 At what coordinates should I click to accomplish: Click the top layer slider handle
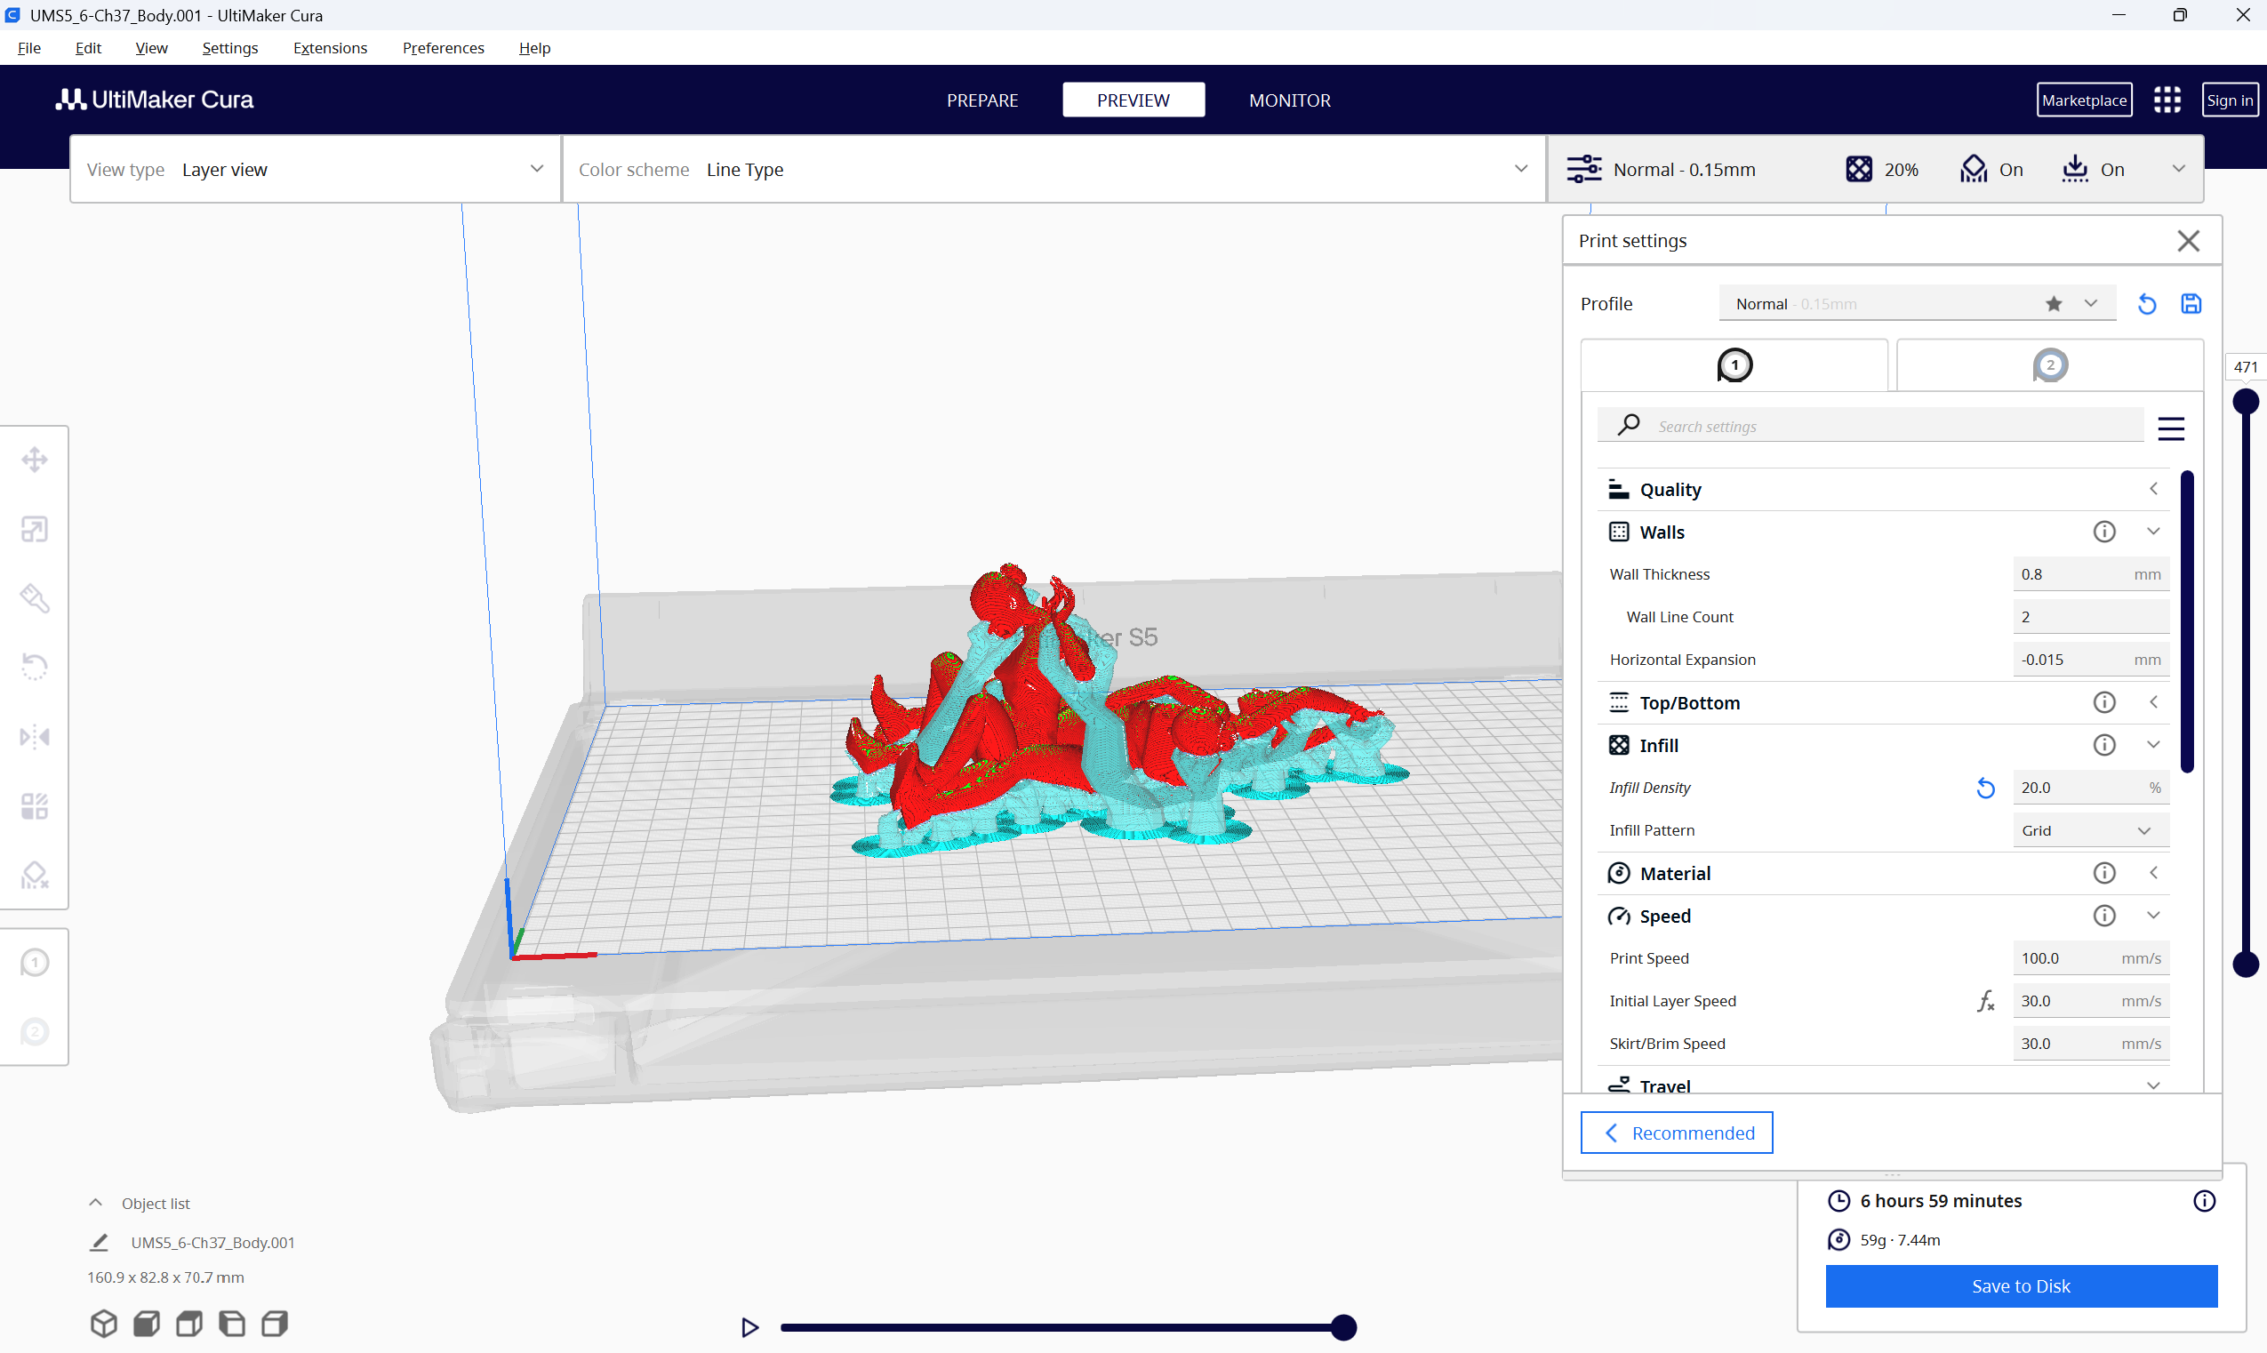coord(2245,400)
